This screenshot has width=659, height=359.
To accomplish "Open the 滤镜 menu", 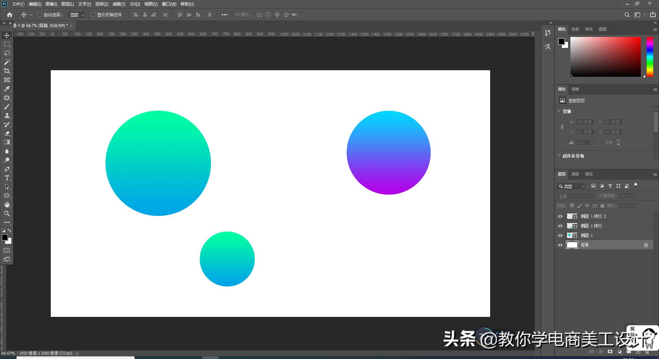I will 118,4.
